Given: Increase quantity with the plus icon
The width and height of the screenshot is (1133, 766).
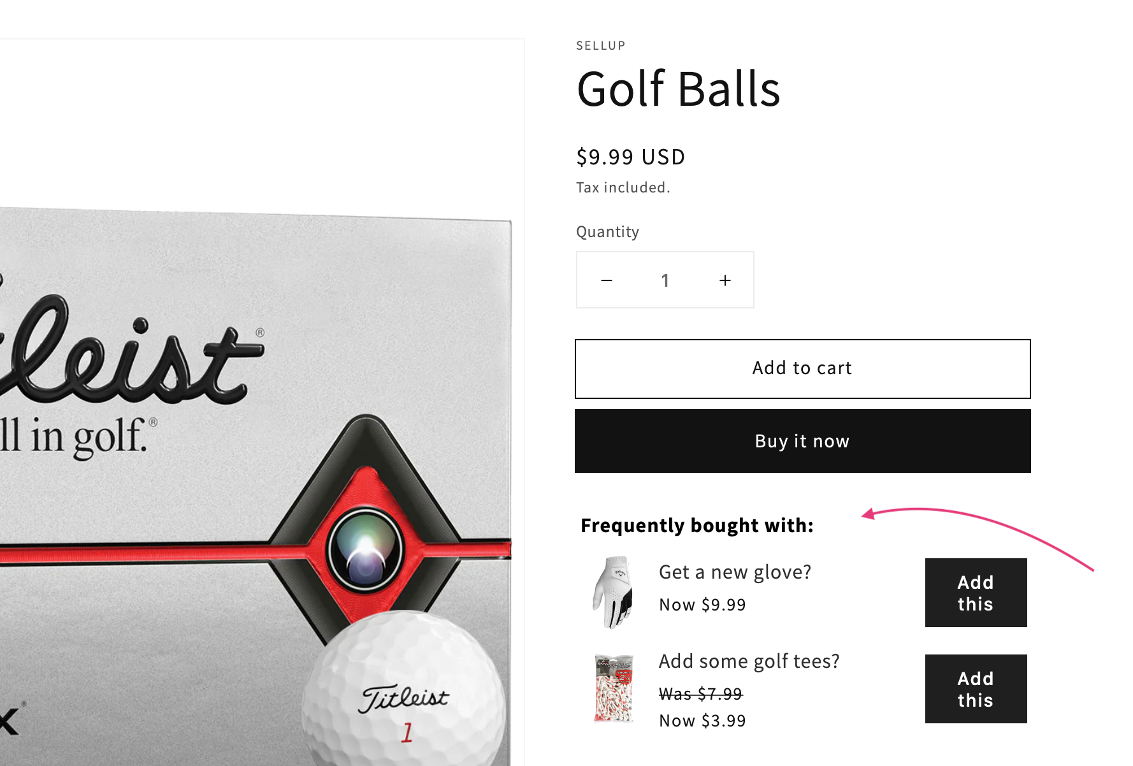Looking at the screenshot, I should click(x=725, y=280).
